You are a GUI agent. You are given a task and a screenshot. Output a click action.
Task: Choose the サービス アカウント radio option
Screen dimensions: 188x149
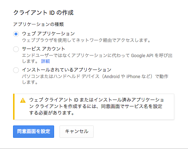[x=16, y=49]
